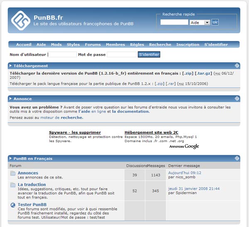The image size is (249, 227).
Task: Click La traduction messages count 345
Action: (x=156, y=191)
